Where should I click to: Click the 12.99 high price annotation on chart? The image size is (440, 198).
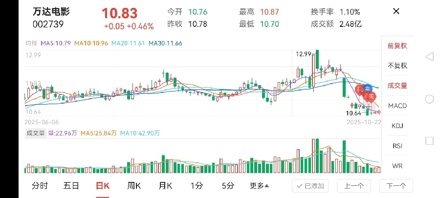tap(303, 54)
